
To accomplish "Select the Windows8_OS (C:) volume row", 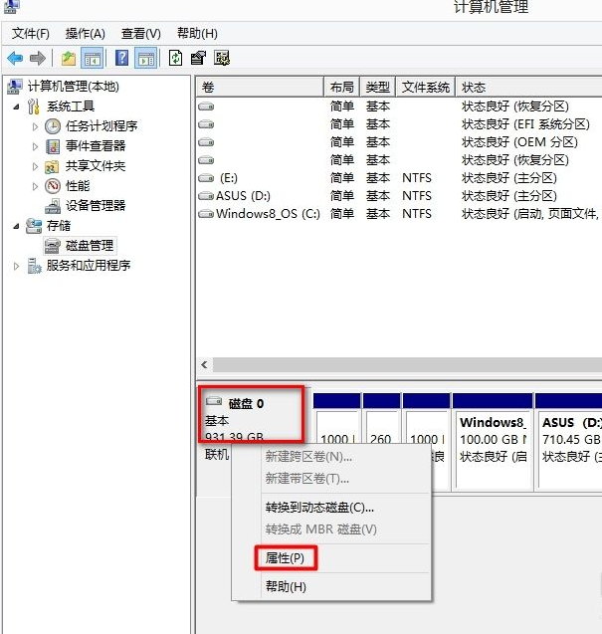I will pyautogui.click(x=268, y=213).
